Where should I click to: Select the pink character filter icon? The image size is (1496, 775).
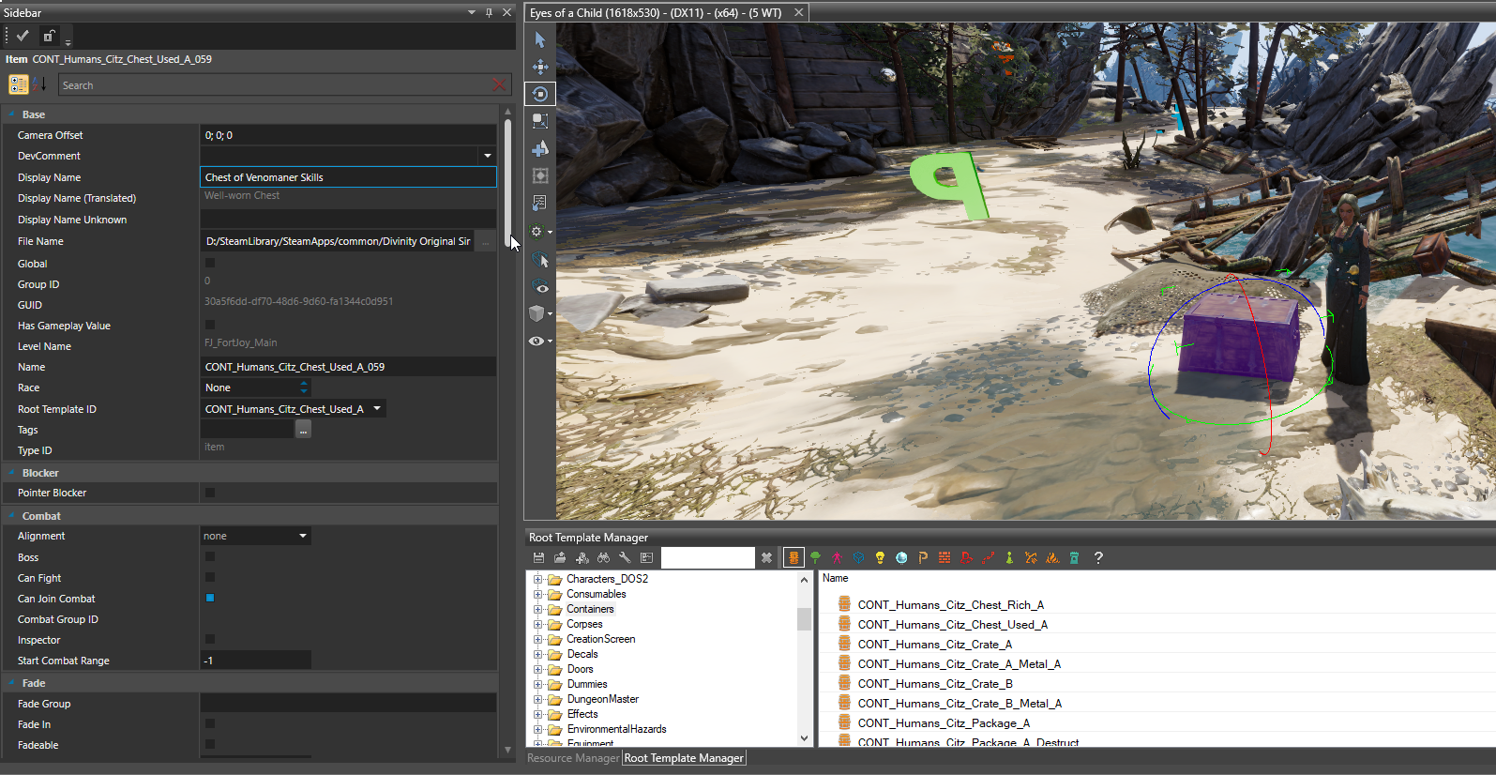837,557
